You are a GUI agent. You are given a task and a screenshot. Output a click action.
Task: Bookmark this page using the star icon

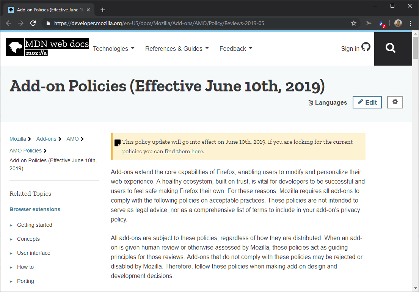click(x=353, y=23)
